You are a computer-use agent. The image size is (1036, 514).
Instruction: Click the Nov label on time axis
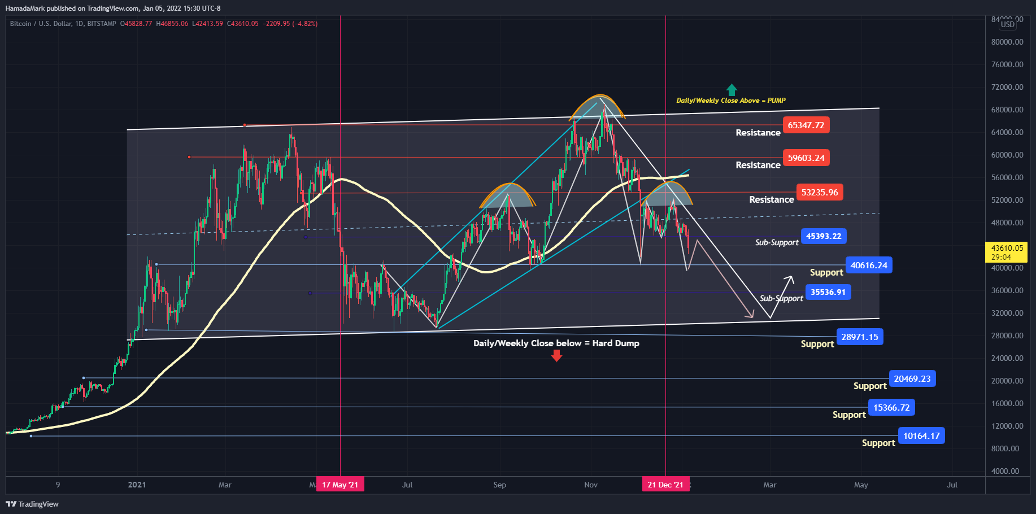tap(591, 485)
